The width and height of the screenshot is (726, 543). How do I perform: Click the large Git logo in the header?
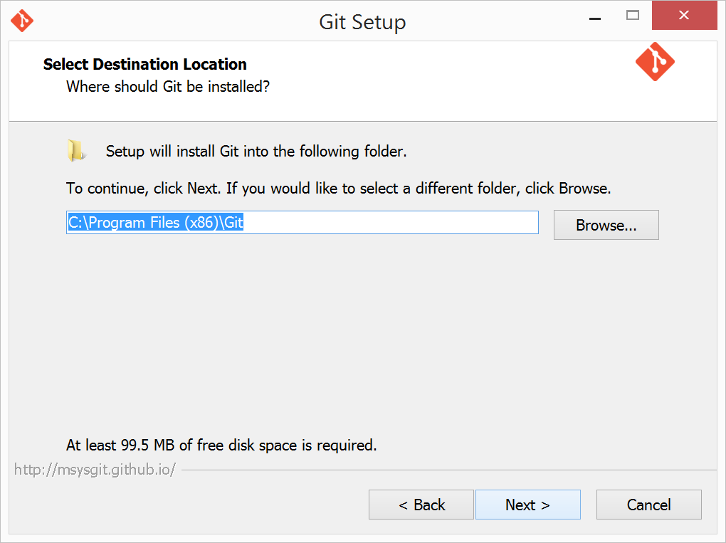pyautogui.click(x=655, y=62)
